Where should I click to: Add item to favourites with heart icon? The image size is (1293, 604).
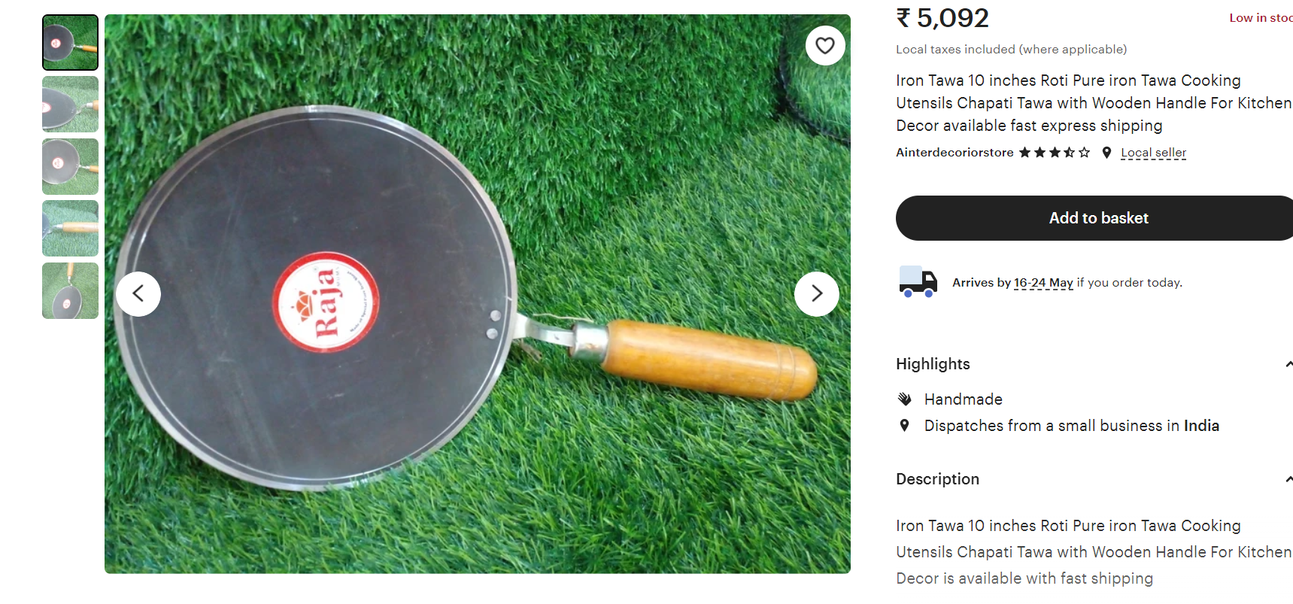point(825,46)
